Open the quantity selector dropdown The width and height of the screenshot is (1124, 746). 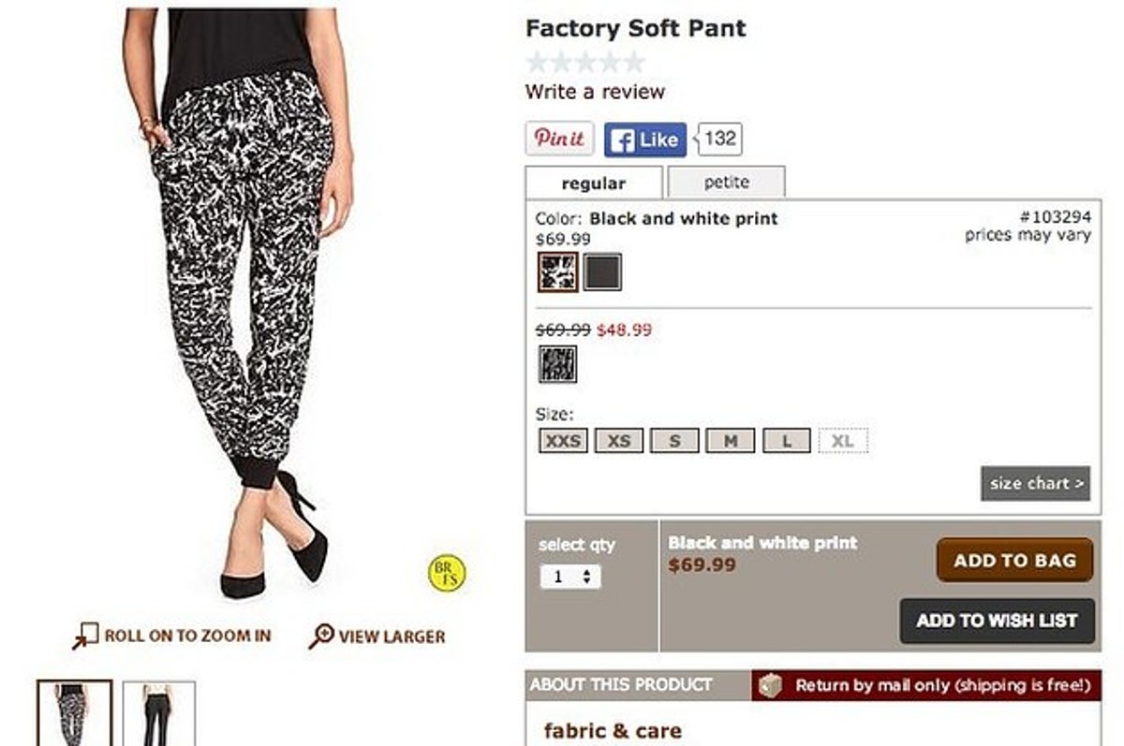(x=570, y=575)
